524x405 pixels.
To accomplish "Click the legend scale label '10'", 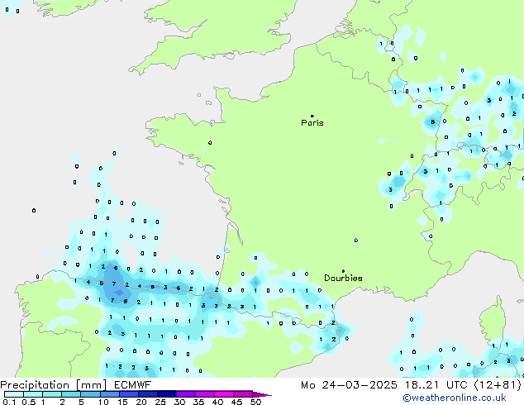I will point(103,402).
